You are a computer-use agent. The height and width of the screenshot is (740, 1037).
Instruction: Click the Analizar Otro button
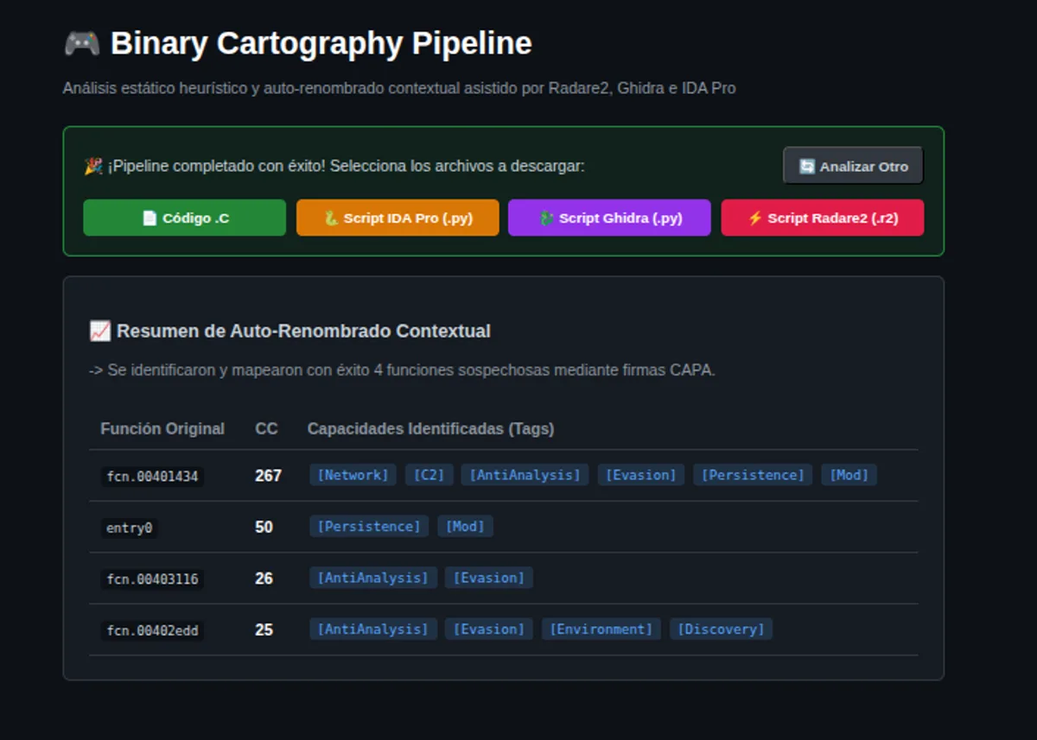tap(853, 166)
